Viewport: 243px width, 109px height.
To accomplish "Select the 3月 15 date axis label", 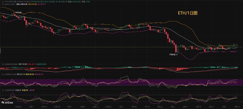I will point(237,107).
